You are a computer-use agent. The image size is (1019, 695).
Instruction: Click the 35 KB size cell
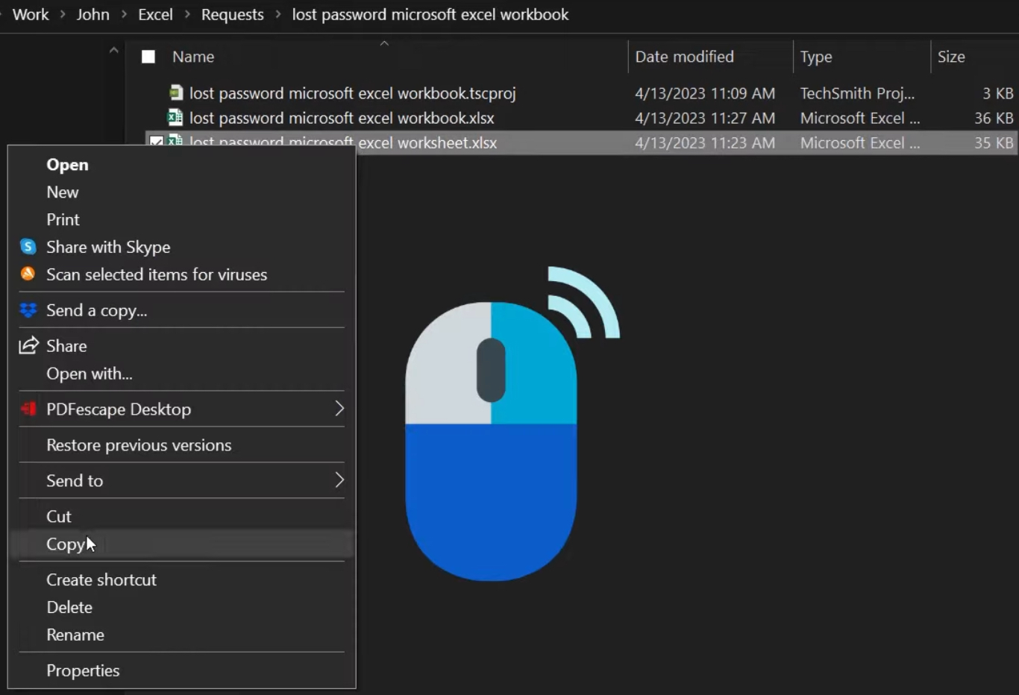point(994,142)
